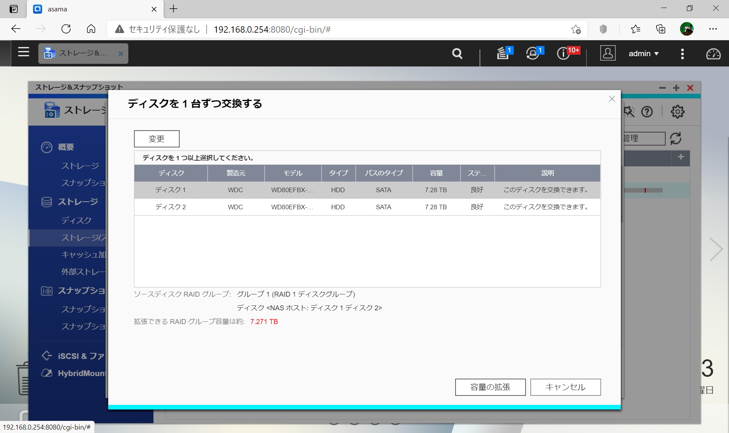Click the QTS search magnifier icon
This screenshot has height=433, width=729.
pos(457,54)
